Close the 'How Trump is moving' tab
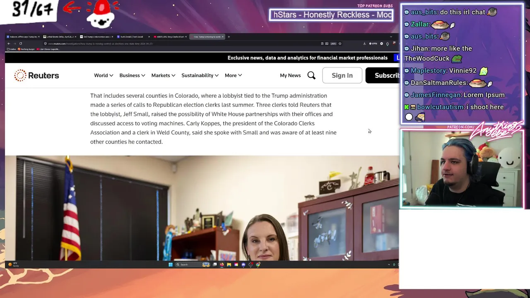 point(223,37)
